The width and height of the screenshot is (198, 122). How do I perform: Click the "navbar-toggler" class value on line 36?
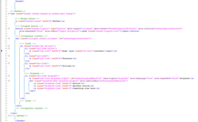[x=40, y=29]
